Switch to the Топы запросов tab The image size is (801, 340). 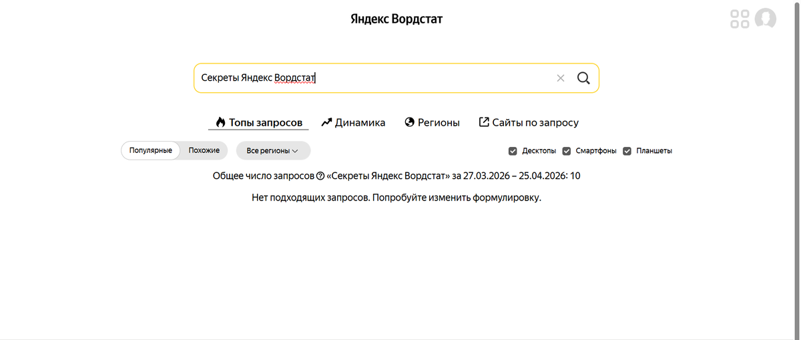click(x=259, y=122)
